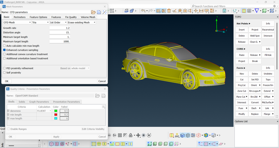The height and width of the screenshot is (148, 279).
Task: Toggle Enable Ranges checkbox
Action: [x=8, y=129]
